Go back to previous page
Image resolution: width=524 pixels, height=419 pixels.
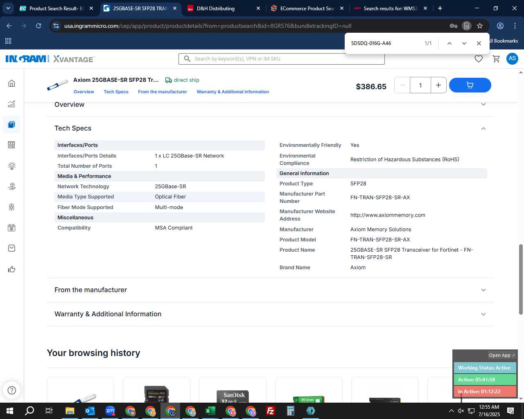tap(9, 26)
